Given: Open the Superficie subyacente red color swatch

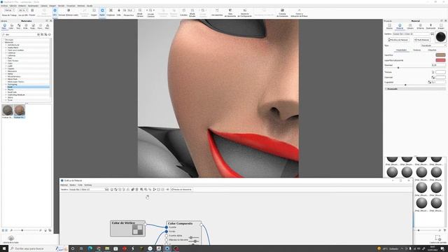Looking at the screenshot, I should (x=440, y=60).
